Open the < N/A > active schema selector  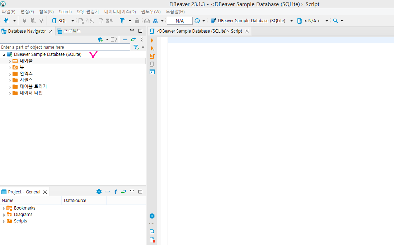click(x=313, y=21)
